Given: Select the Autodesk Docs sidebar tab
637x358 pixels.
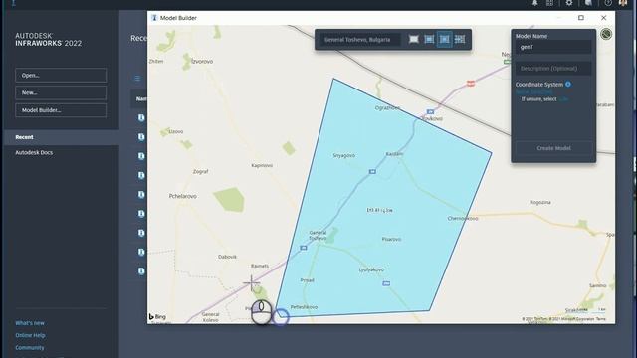Looking at the screenshot, I should click(x=34, y=152).
